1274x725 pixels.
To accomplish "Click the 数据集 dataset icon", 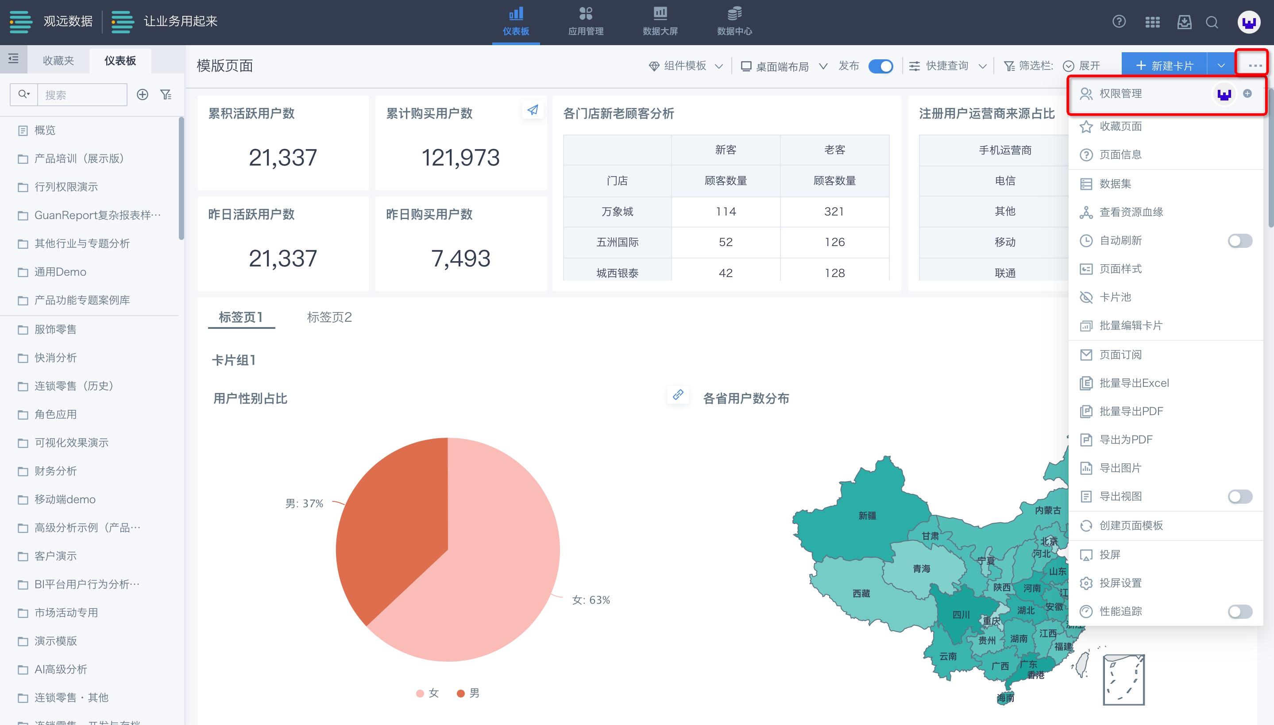I will pyautogui.click(x=1086, y=184).
